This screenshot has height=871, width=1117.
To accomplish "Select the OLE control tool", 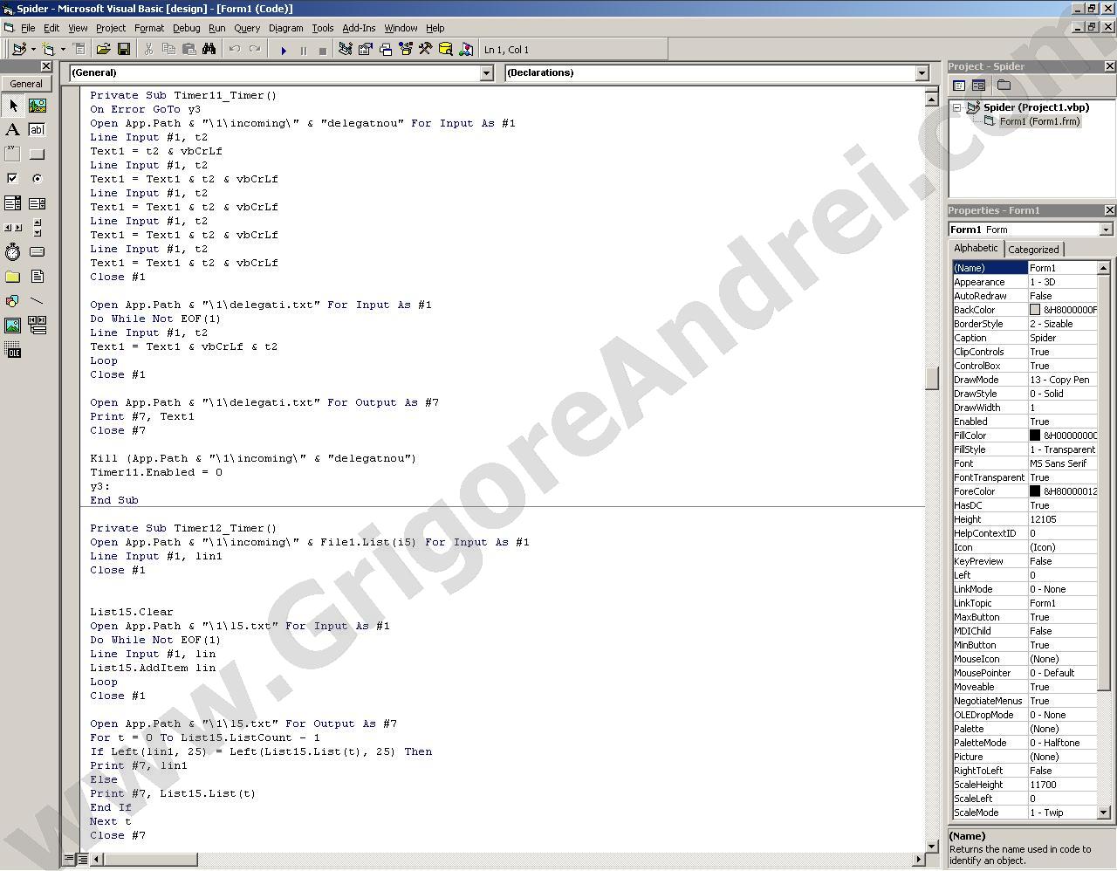I will [x=12, y=350].
